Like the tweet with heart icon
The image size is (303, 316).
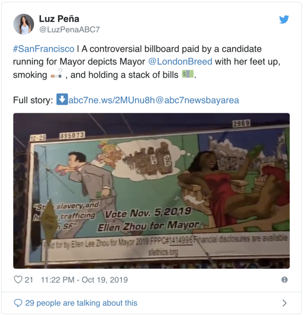click(18, 280)
